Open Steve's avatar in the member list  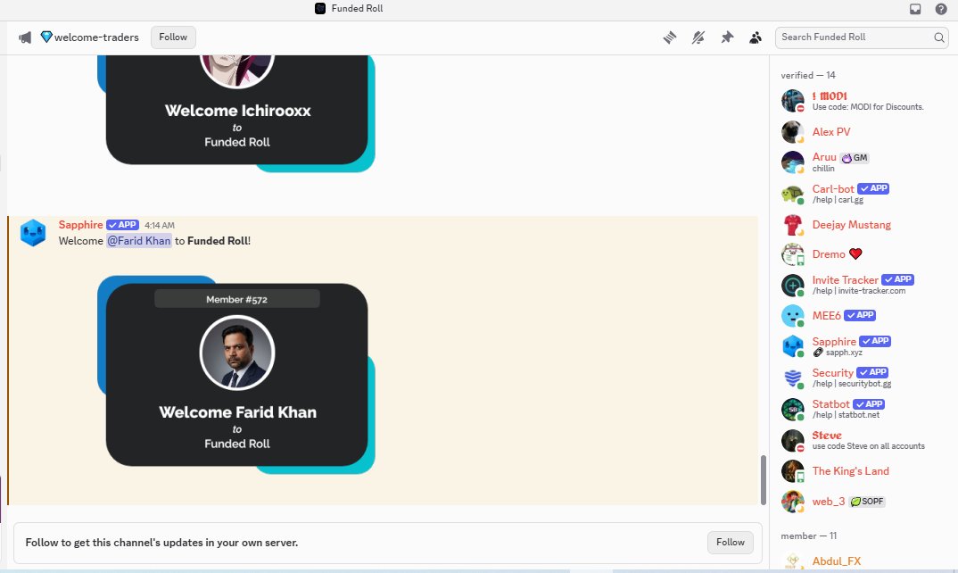[x=792, y=440]
